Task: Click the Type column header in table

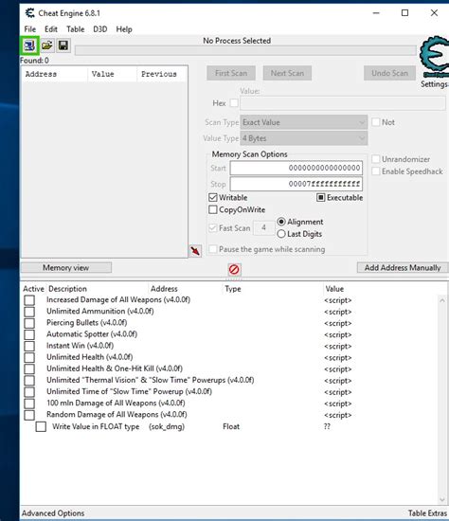Action: [x=233, y=289]
